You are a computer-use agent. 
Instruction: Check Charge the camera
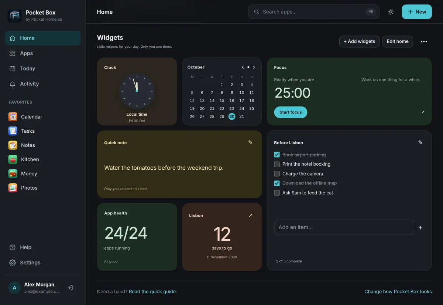pos(277,174)
